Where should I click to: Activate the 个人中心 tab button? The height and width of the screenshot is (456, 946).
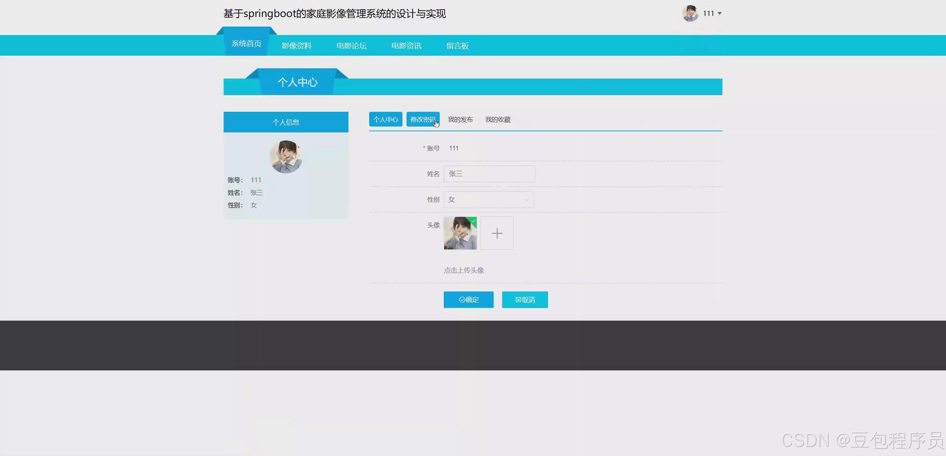385,119
